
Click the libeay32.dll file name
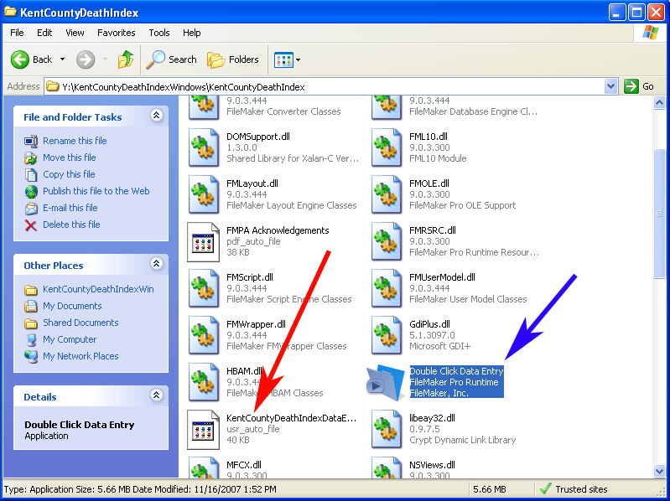[432, 418]
